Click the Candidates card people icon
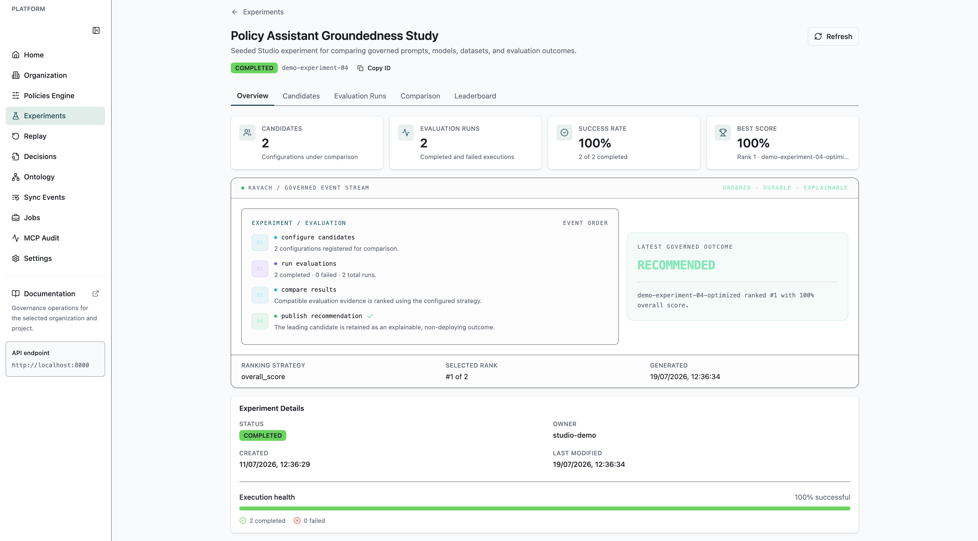The height and width of the screenshot is (541, 978). click(x=247, y=133)
